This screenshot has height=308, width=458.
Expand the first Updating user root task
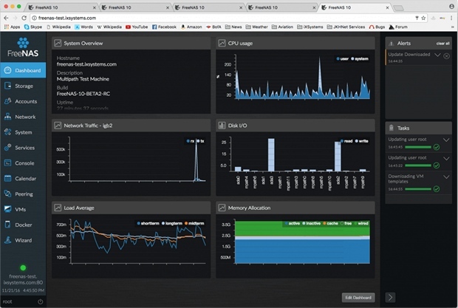coord(446,140)
